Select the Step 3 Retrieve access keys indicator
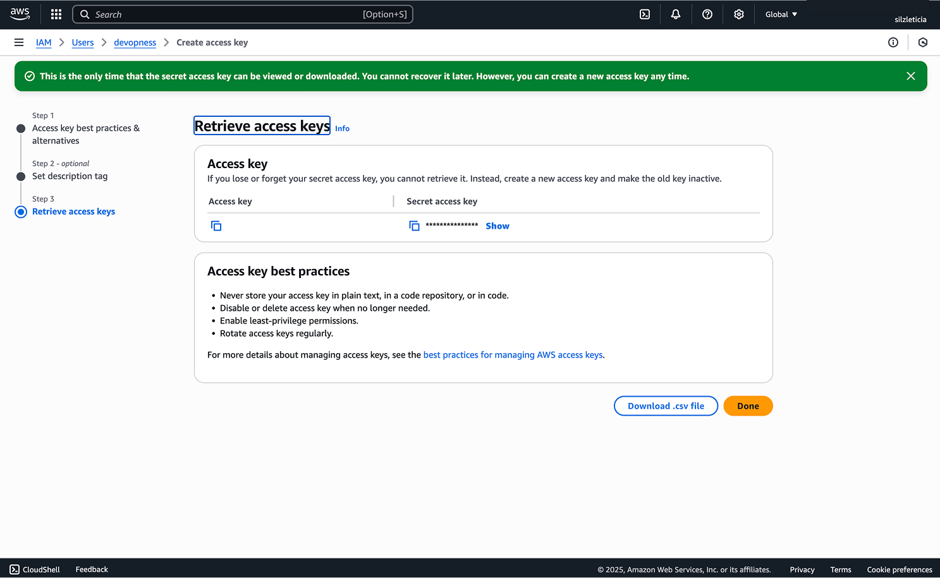 21,212
